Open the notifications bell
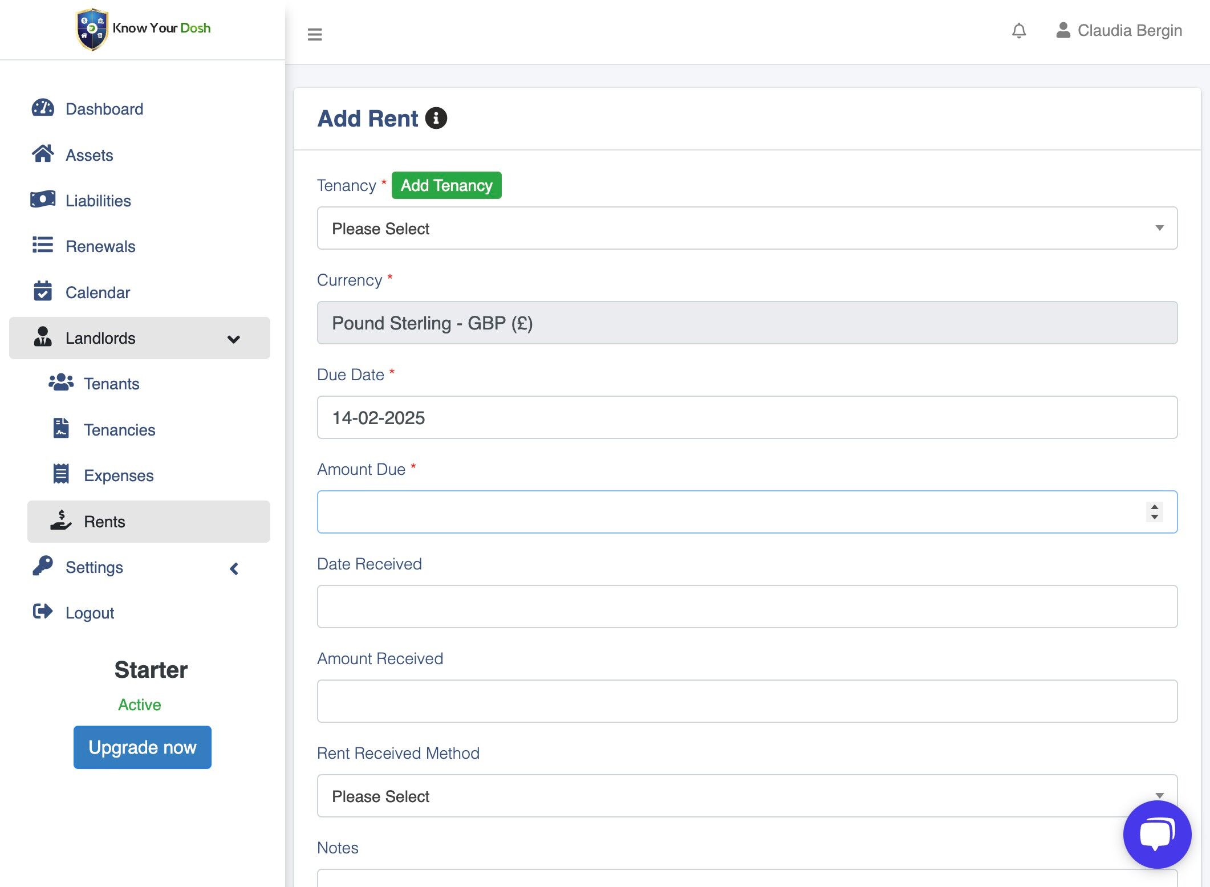1210x887 pixels. [x=1019, y=30]
